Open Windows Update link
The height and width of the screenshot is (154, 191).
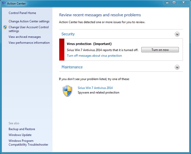point(20,135)
